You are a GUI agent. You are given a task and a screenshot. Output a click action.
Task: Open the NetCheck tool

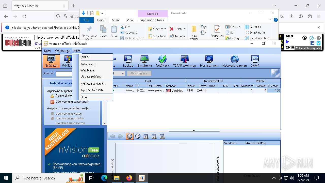click(x=162, y=61)
